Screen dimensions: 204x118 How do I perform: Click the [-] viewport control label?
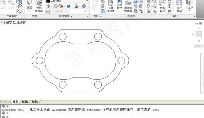click(x=2, y=23)
